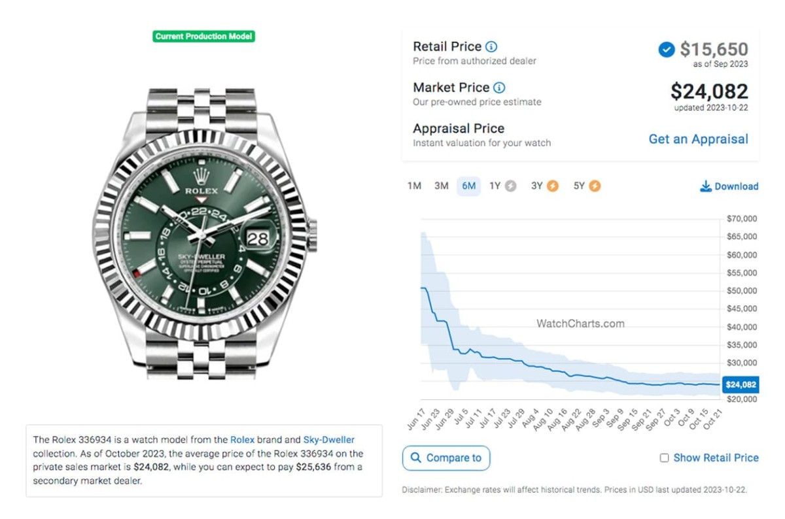Click the lightning icon beside 1Y
Image resolution: width=785 pixels, height=519 pixels.
[511, 186]
